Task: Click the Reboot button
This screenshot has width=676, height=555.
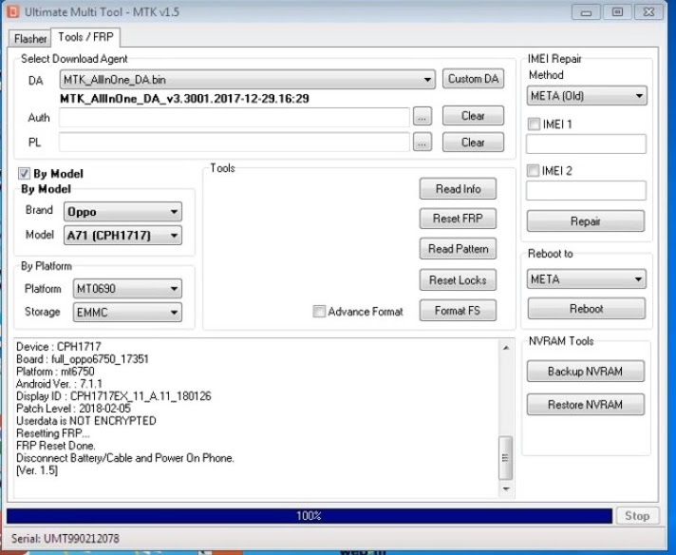Action: (587, 309)
